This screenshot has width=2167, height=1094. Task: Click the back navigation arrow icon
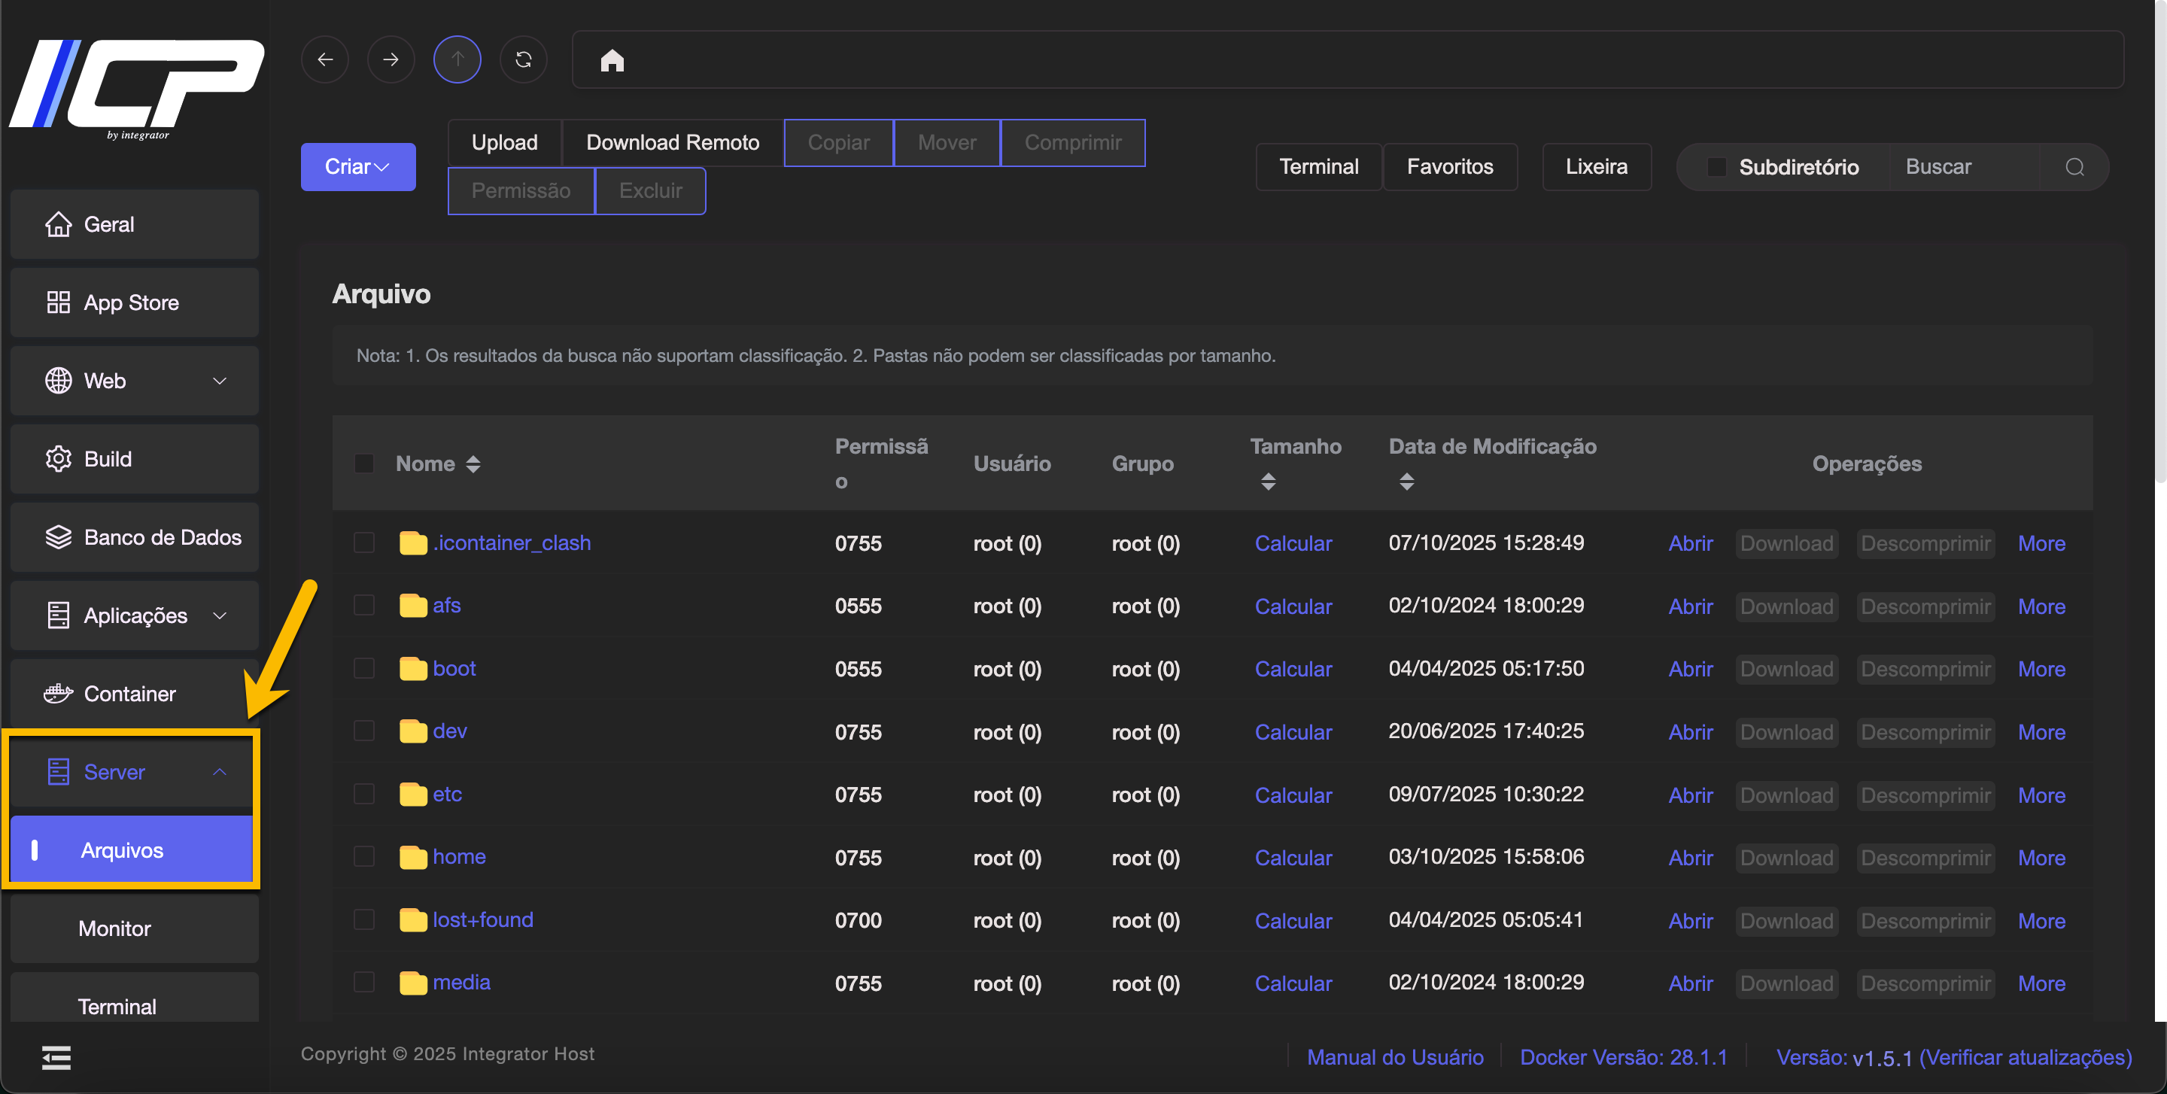tap(325, 59)
